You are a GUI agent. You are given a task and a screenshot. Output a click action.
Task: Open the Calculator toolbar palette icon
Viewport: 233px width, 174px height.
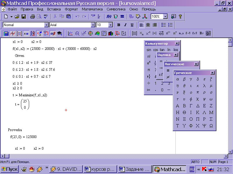pyautogui.click(x=6, y=33)
